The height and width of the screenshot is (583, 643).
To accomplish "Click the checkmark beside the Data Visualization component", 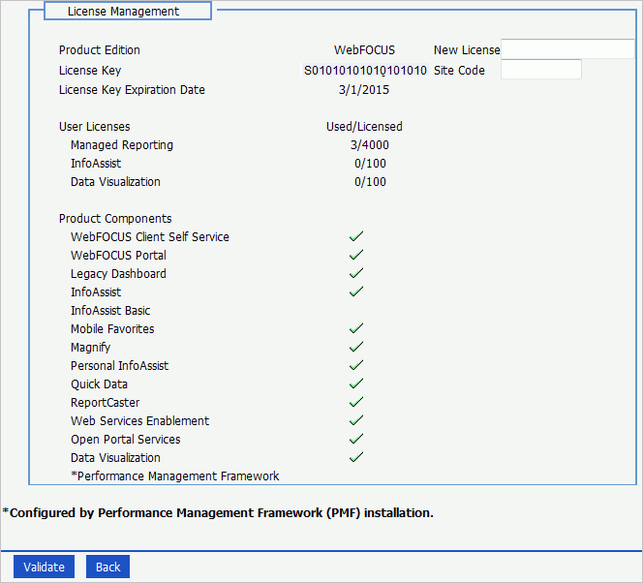I will click(x=356, y=457).
